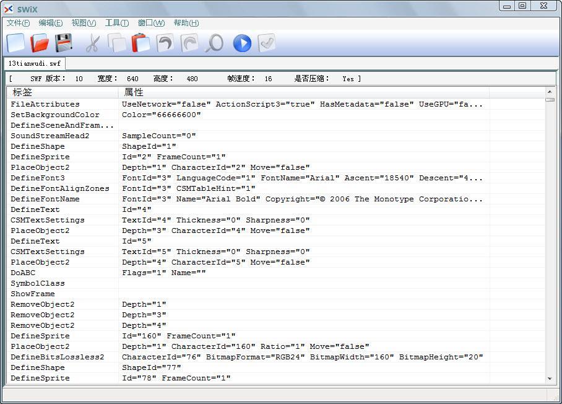Save the file with the Save disk icon
562x404 pixels.
(64, 43)
